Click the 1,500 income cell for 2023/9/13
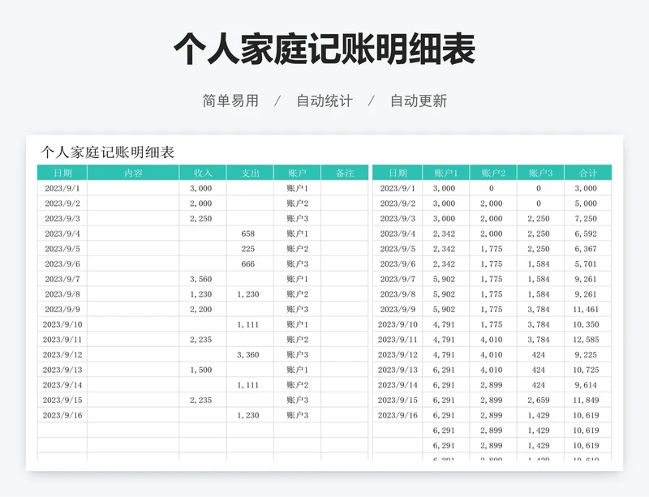The width and height of the screenshot is (649, 497). (x=201, y=370)
